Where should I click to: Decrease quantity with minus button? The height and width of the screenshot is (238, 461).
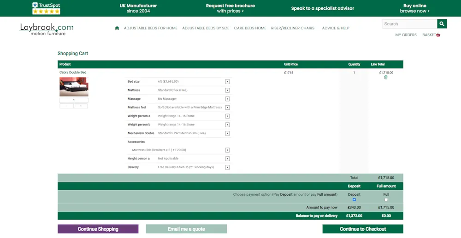[67, 106]
